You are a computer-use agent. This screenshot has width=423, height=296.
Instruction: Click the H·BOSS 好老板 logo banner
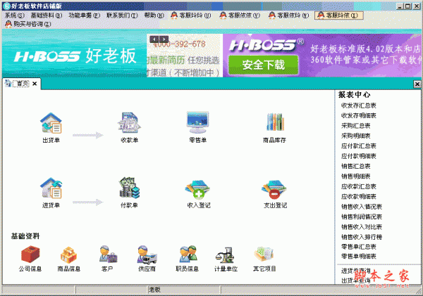(x=75, y=56)
